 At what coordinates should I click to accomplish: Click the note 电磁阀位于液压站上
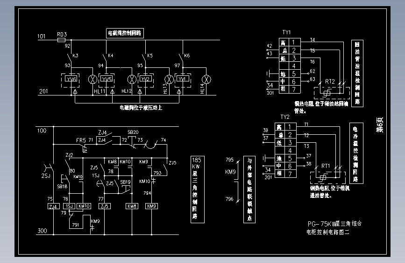(141, 108)
